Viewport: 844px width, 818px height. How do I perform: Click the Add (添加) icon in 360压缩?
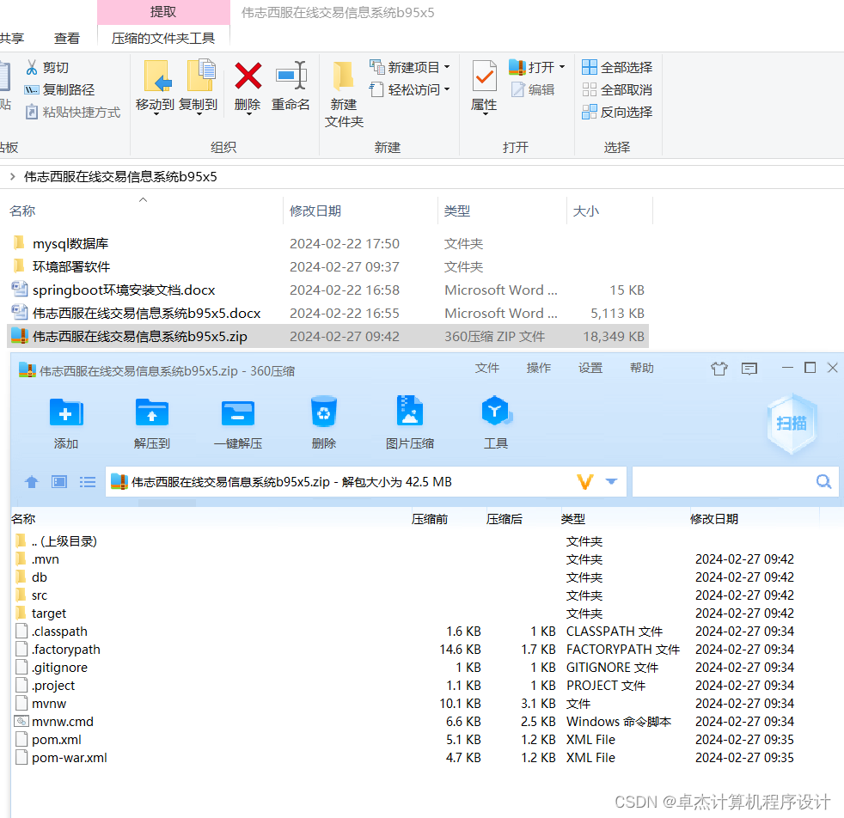coord(65,412)
